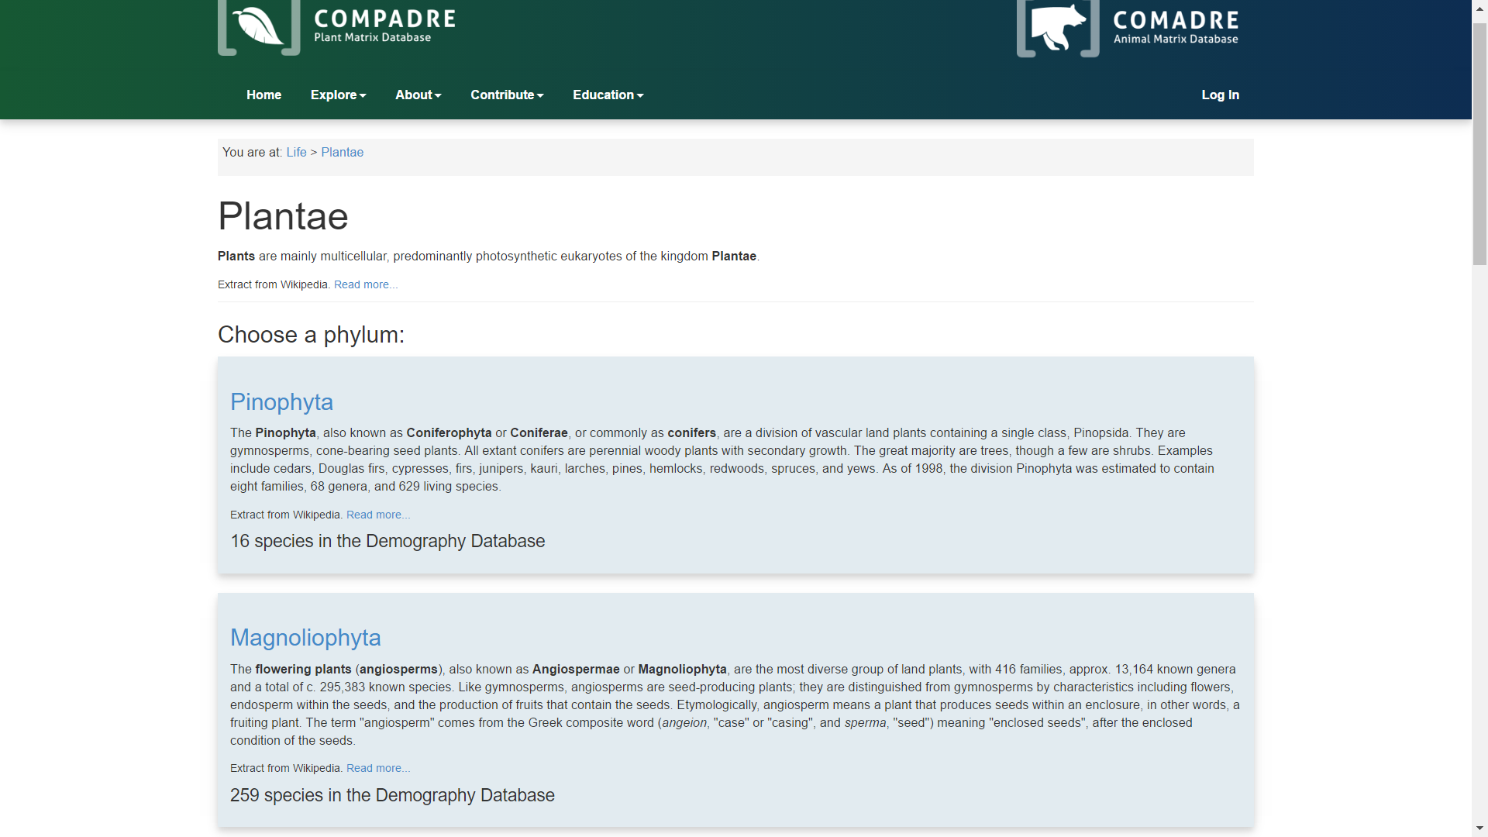
Task: Open Read more in Pinophyta card
Action: click(378, 515)
